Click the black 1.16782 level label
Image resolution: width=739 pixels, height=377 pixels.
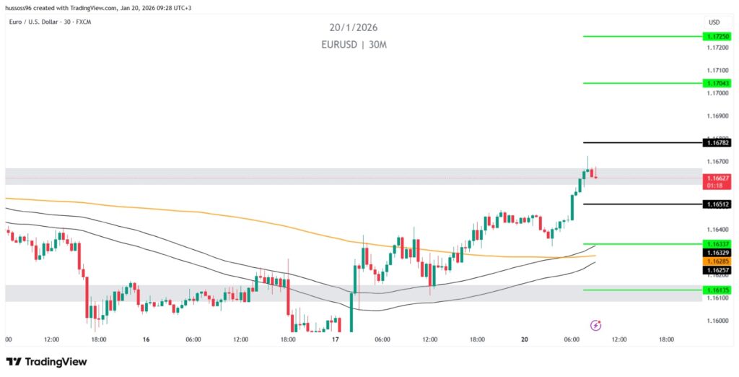(x=717, y=143)
